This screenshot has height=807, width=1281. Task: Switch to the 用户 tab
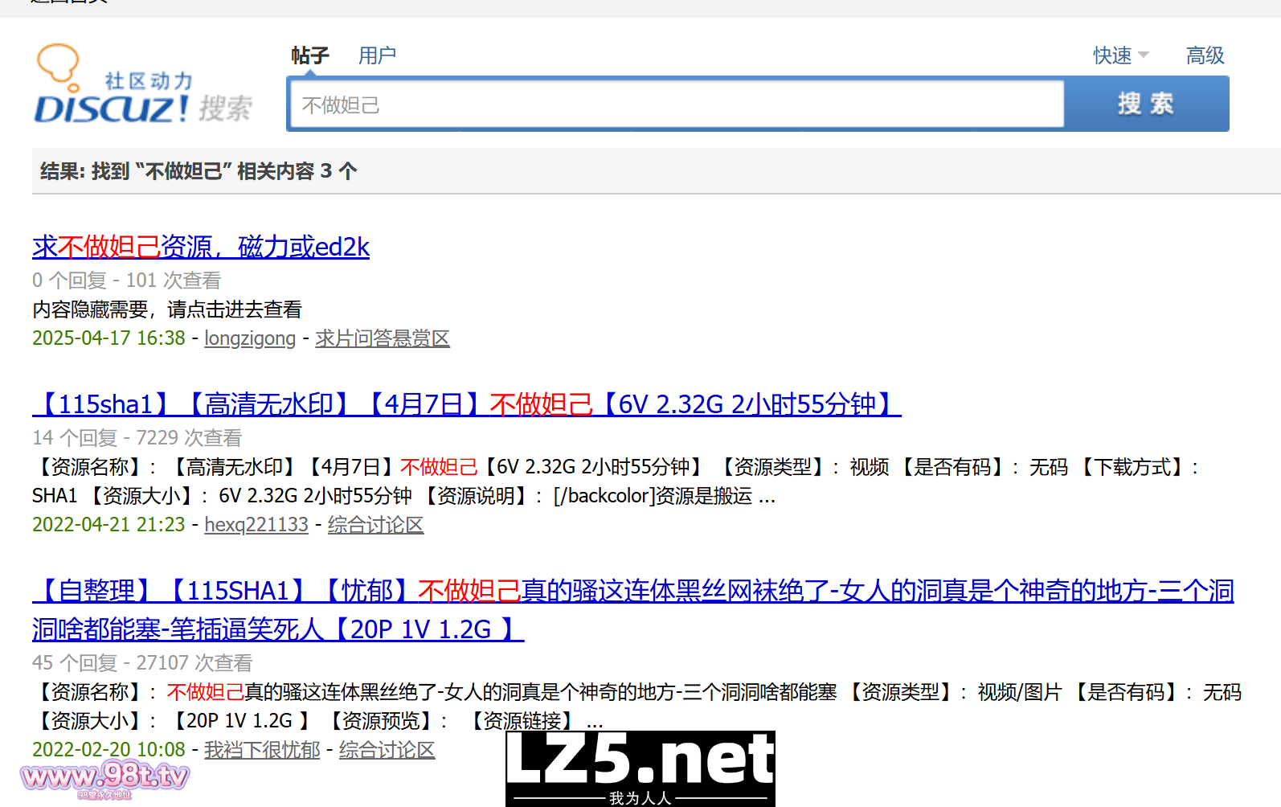tap(377, 55)
